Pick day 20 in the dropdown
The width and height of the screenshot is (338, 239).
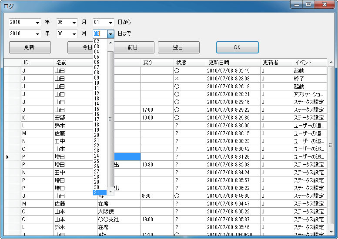tap(100, 135)
